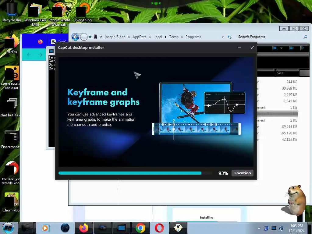Click the Explorer refresh icon
Image resolution: width=312 pixels, height=234 pixels.
tap(230, 37)
